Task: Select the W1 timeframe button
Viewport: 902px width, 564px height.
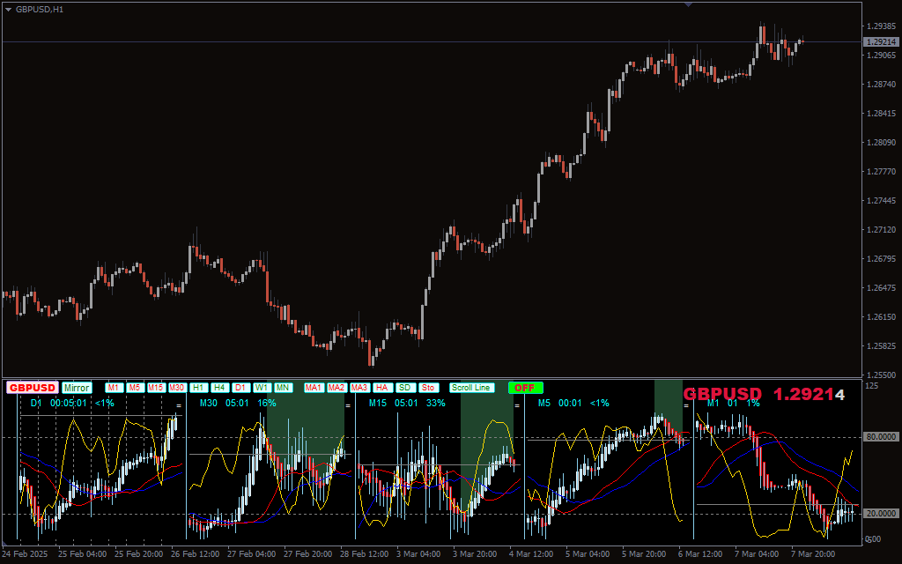Action: (x=262, y=388)
